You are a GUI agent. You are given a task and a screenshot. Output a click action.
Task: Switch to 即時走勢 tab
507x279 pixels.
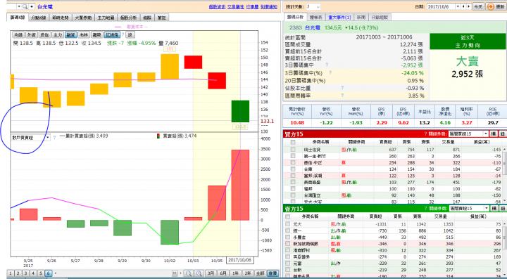tap(61, 18)
